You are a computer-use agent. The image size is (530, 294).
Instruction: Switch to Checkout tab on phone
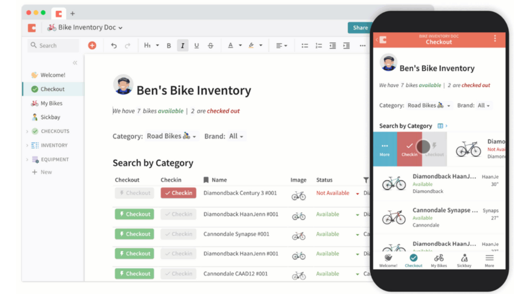coord(413,260)
